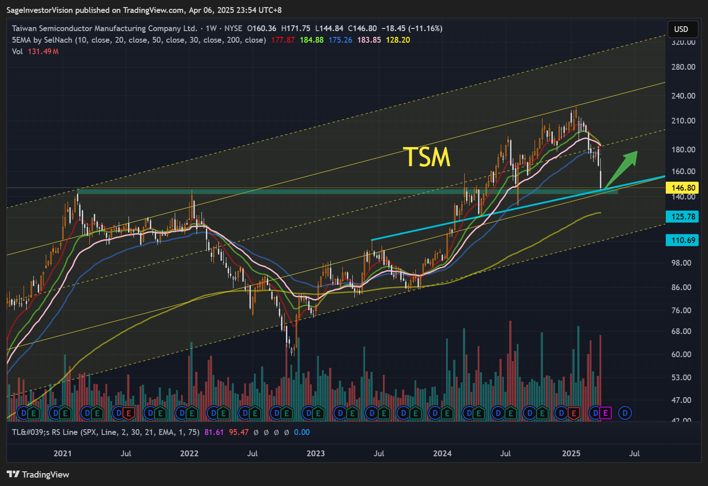Click the D dividend marker above the 2025 label
Image resolution: width=708 pixels, height=486 pixels.
pos(561,414)
